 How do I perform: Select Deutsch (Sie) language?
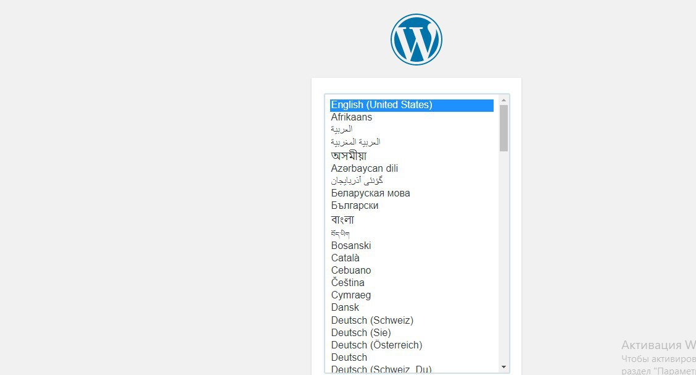pyautogui.click(x=412, y=333)
